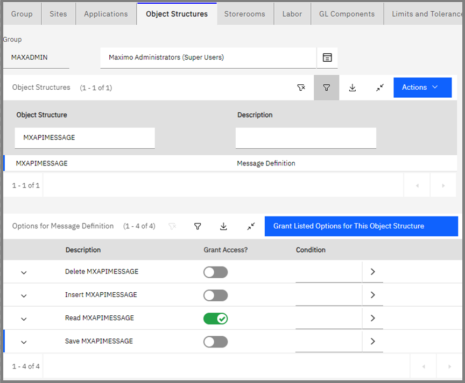Download the Options for Message Definition list
This screenshot has height=383, width=465.
click(223, 226)
